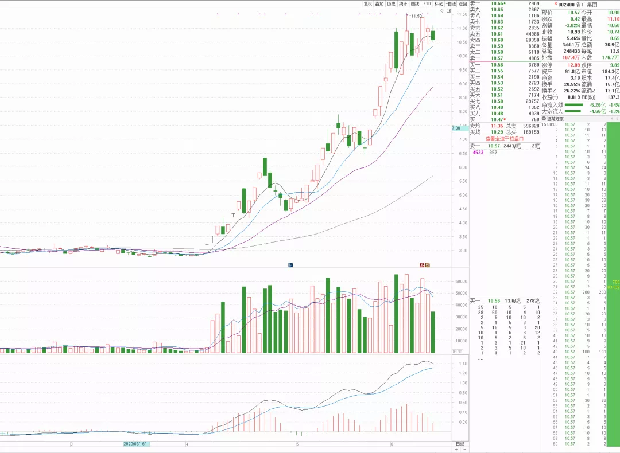Click the panel layout icon near the chart corner
The image size is (620, 453).
click(x=449, y=11)
